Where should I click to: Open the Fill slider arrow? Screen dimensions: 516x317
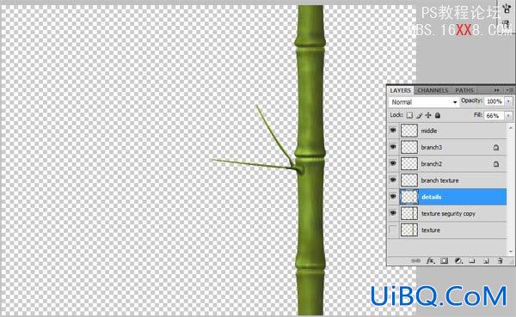[509, 116]
